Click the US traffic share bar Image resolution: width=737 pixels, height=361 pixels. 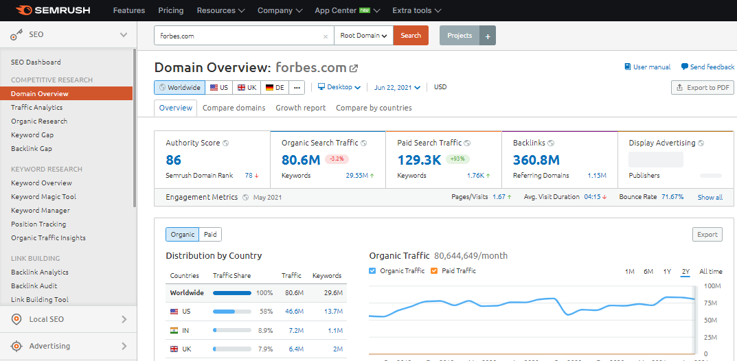pos(232,312)
